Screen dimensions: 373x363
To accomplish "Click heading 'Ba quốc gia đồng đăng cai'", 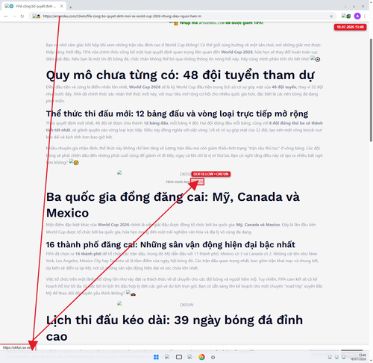I will 173,205.
